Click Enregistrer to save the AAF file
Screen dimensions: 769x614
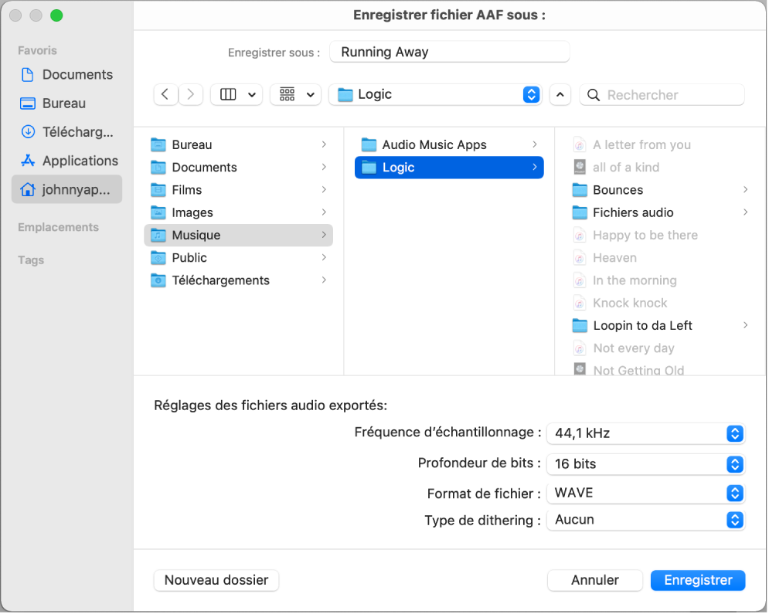coord(697,580)
